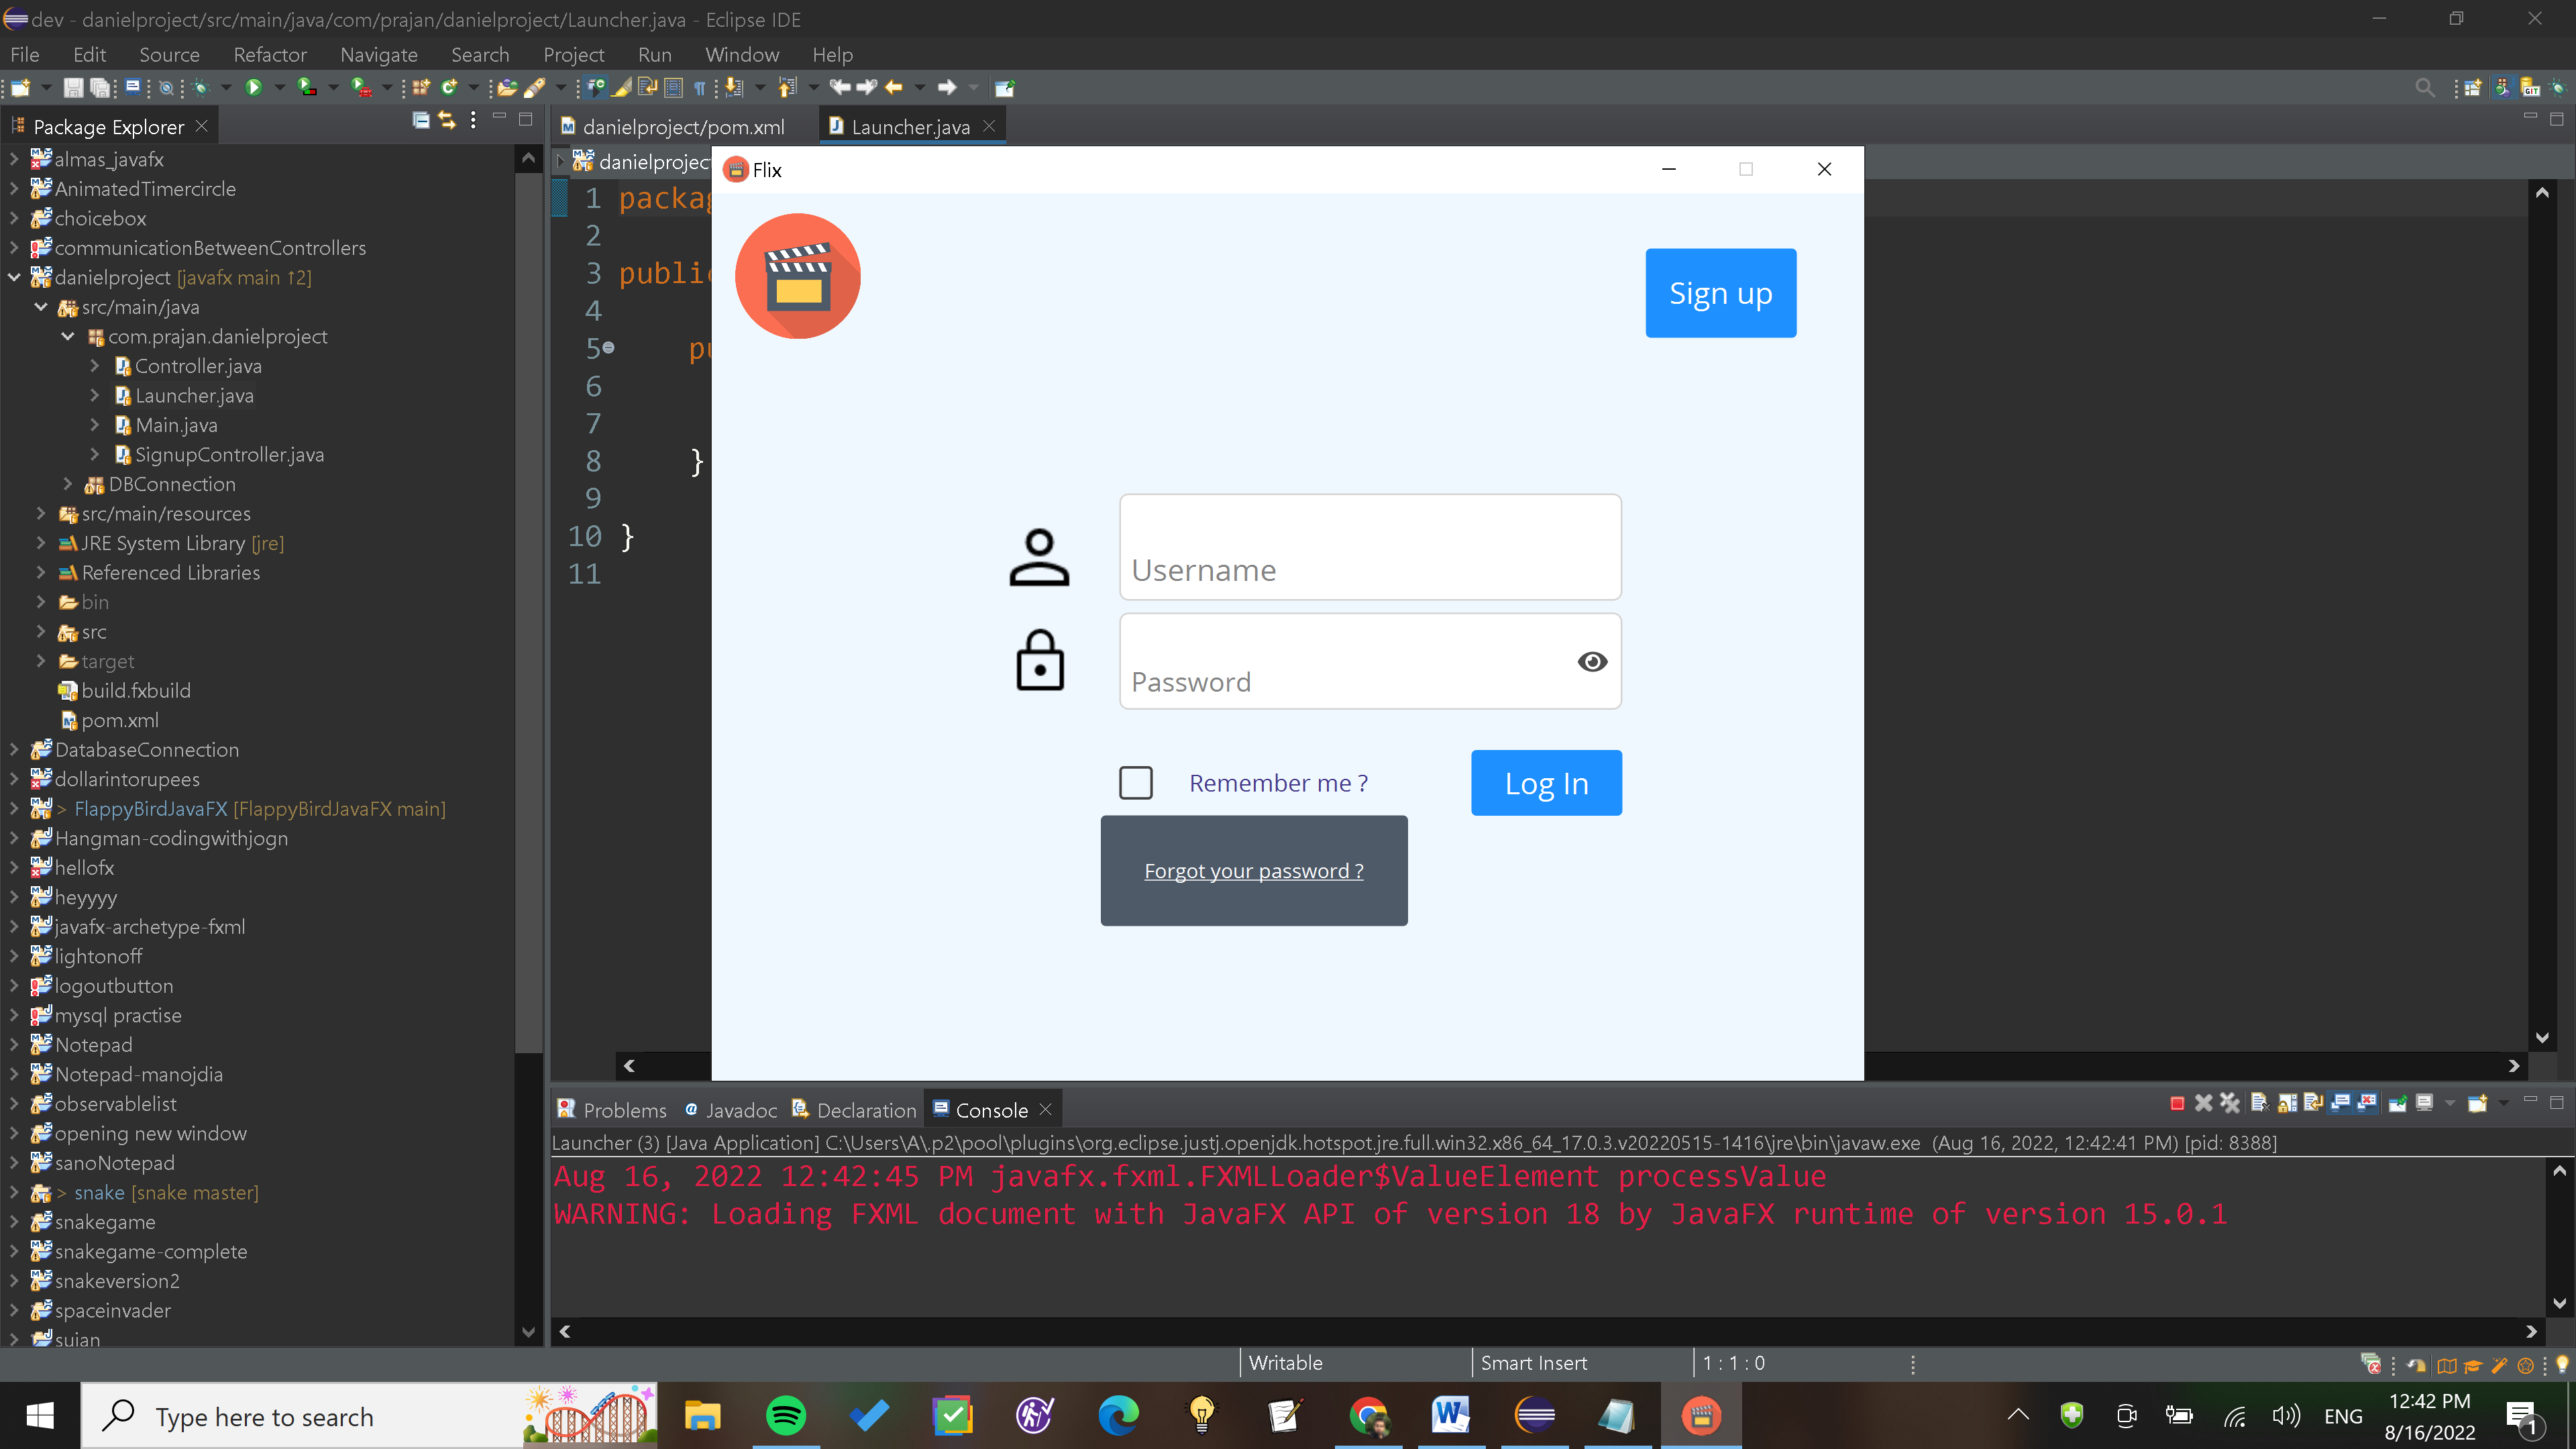Click Link with Editor in Package Explorer
Viewport: 2576px width, 1449px height.
point(447,121)
